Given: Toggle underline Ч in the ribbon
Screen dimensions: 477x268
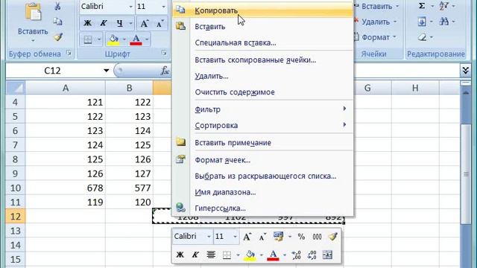Looking at the screenshot, I should click(119, 23).
